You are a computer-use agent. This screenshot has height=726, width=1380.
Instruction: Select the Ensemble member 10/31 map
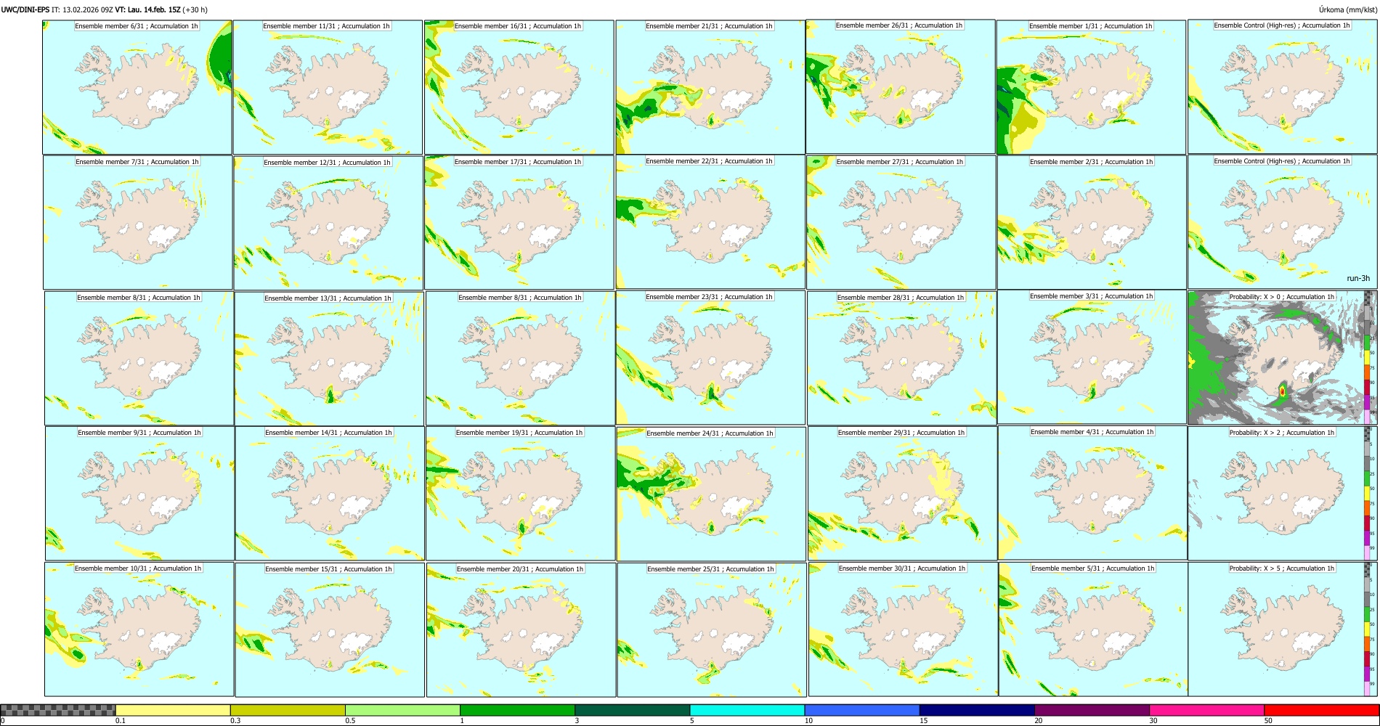coord(139,629)
